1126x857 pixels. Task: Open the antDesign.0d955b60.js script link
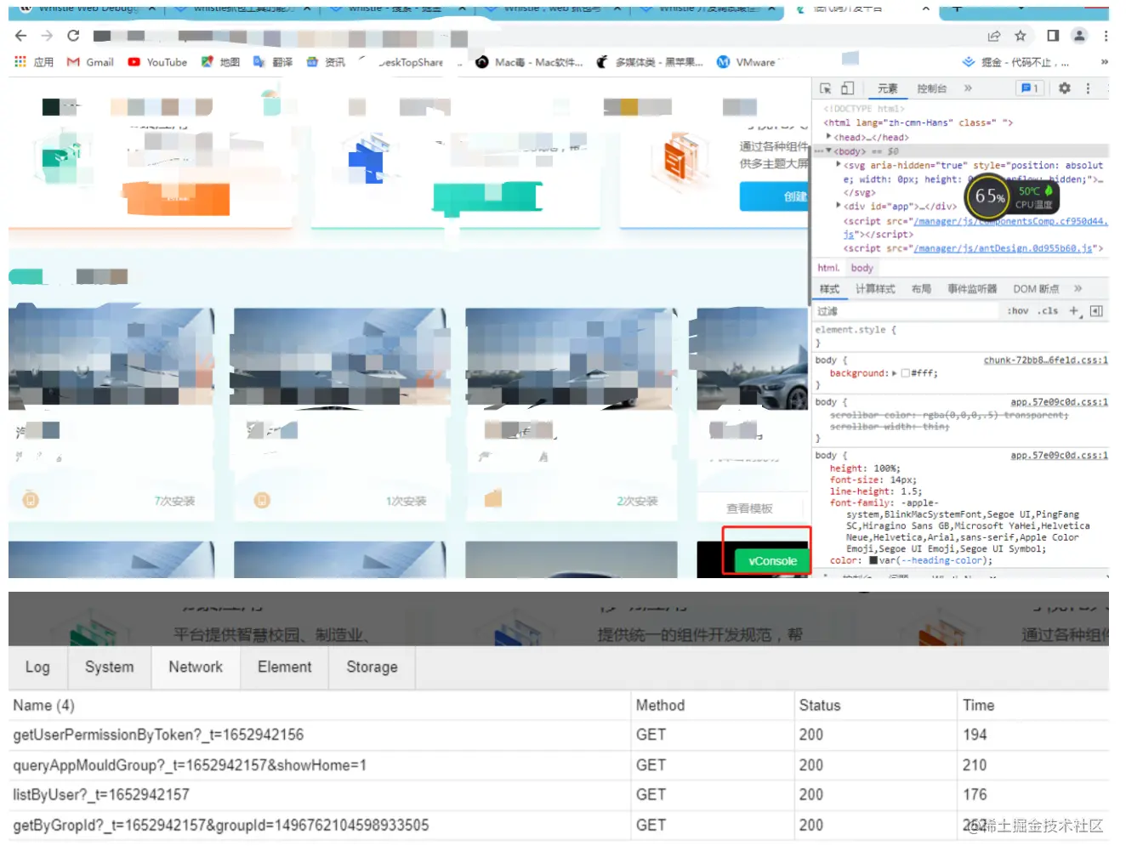click(x=1003, y=248)
